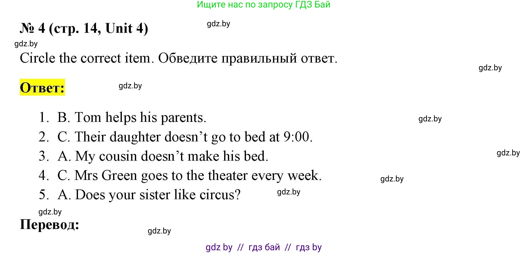Screen dimensions: 528x253
Task: Click the gdz.by watermark after the circus question
Action: (289, 192)
